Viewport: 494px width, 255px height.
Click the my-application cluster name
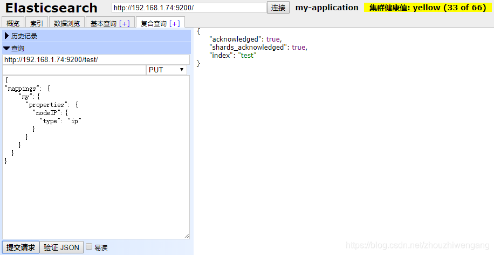327,8
